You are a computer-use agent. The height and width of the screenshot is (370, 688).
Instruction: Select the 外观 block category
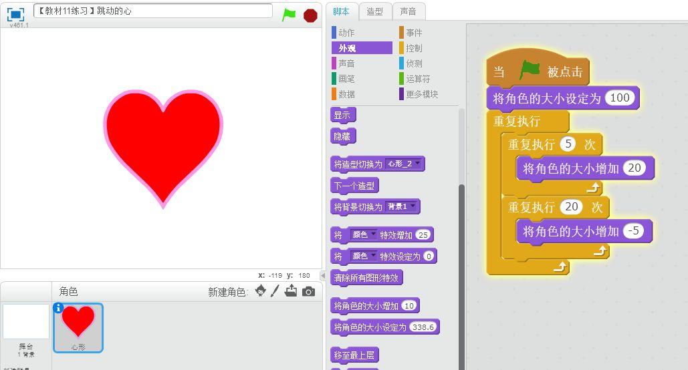point(362,48)
